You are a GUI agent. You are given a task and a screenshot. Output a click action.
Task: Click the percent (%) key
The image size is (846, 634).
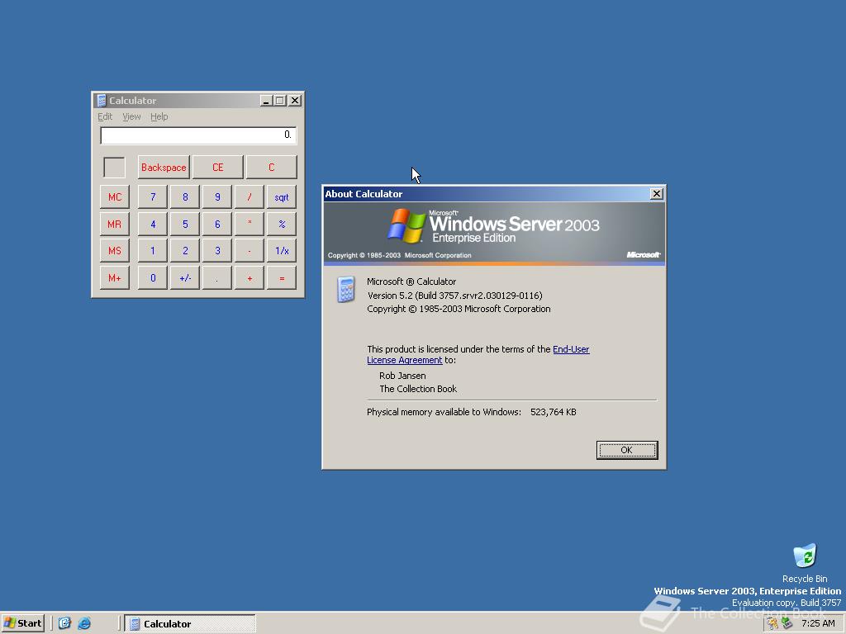pyautogui.click(x=282, y=224)
